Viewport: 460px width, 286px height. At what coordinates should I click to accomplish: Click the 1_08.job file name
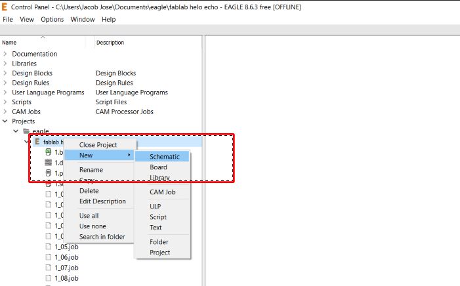coord(66,278)
